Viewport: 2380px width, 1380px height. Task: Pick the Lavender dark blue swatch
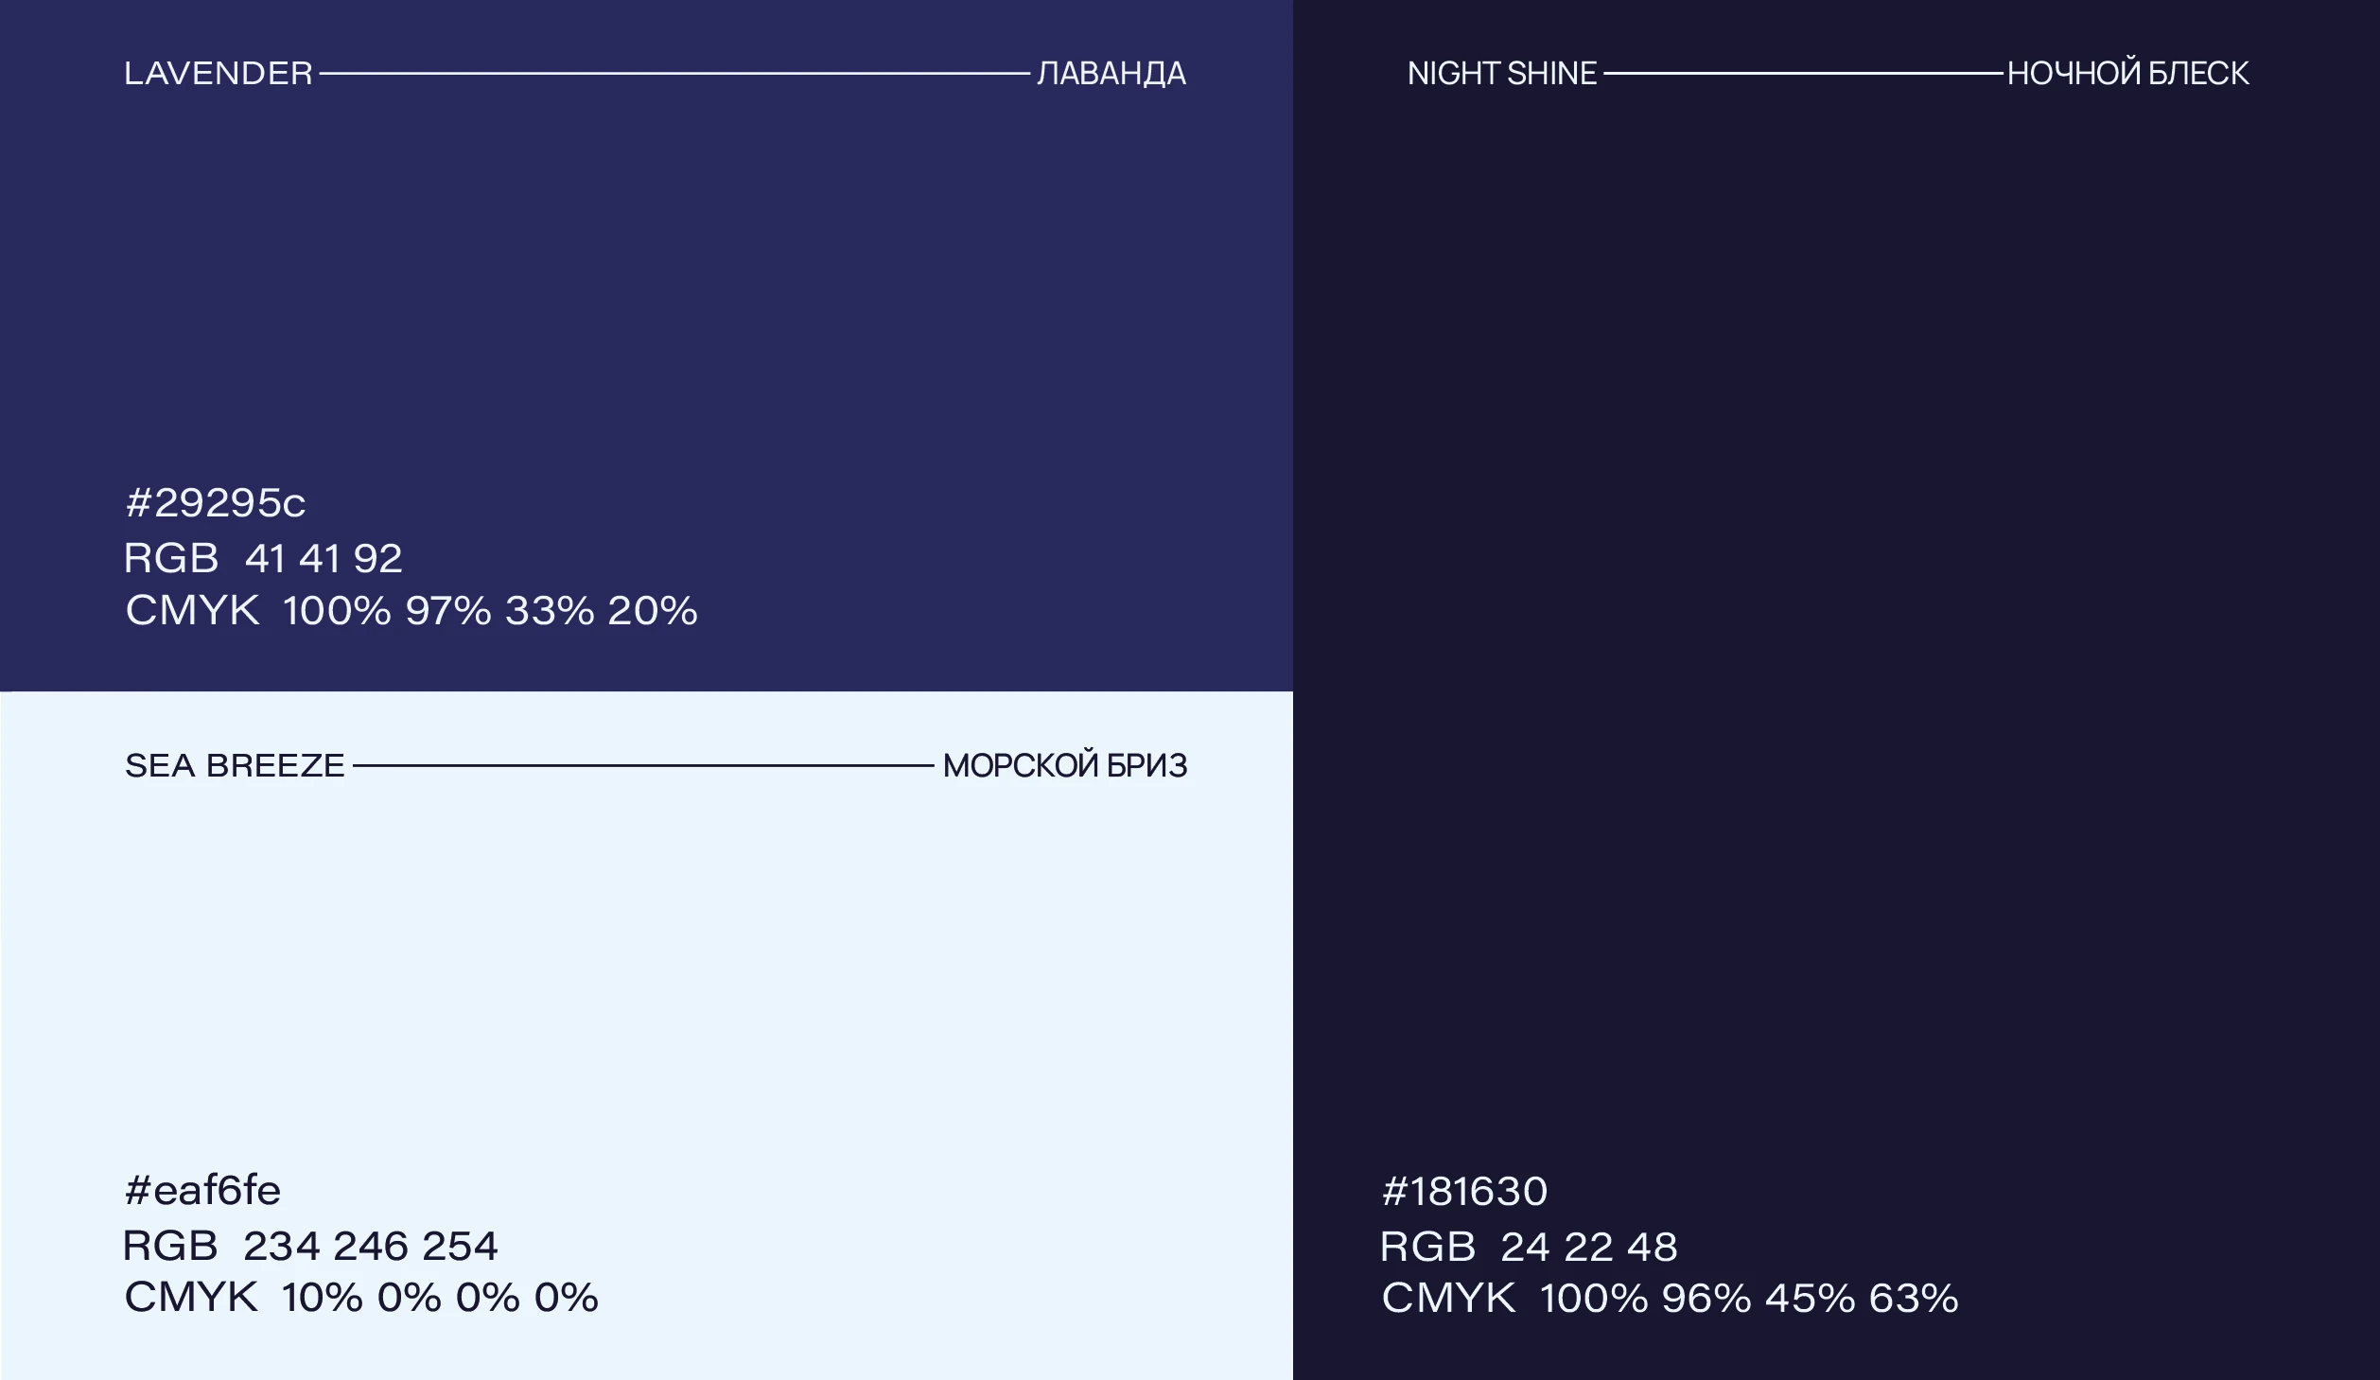(646, 284)
